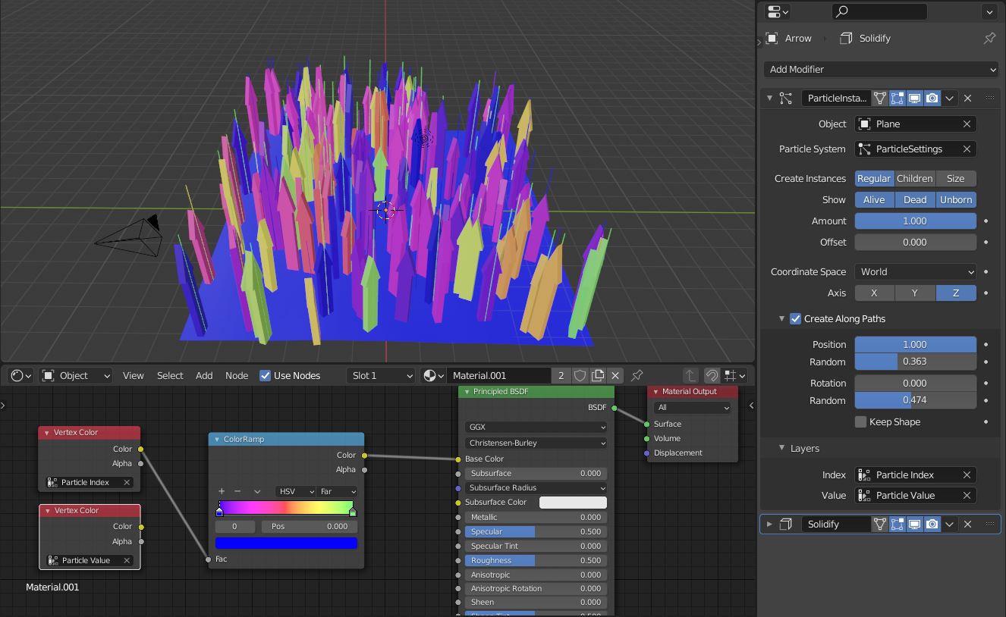Click Regular under Create Instances
Image resolution: width=1006 pixels, height=617 pixels.
[874, 178]
